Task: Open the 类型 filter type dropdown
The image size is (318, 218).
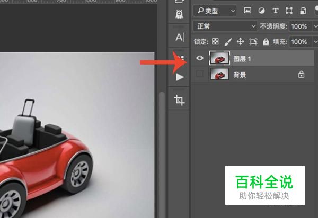Action: (215, 11)
